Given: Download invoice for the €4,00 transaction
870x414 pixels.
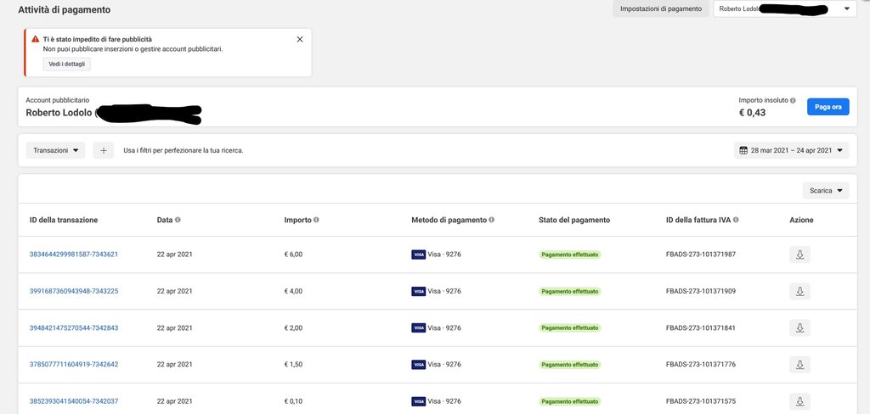Looking at the screenshot, I should coord(799,291).
